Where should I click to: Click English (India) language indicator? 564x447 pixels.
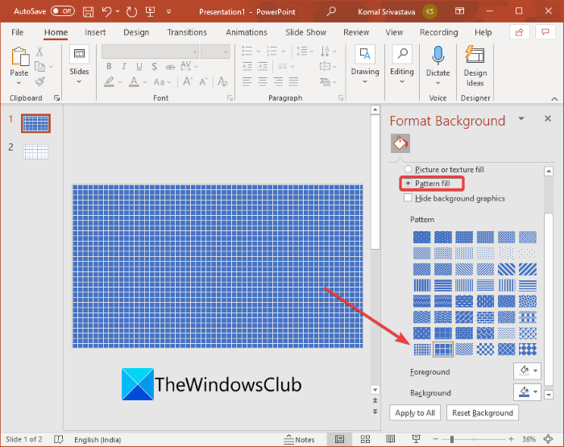coord(97,440)
